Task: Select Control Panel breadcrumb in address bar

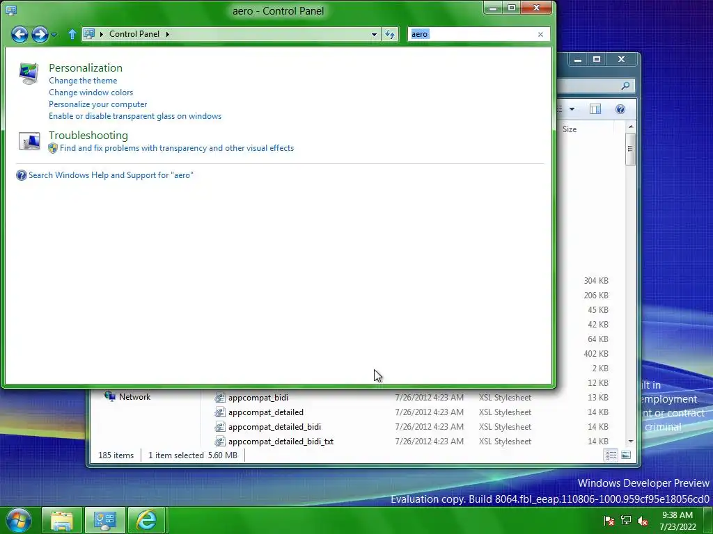Action: 134,34
